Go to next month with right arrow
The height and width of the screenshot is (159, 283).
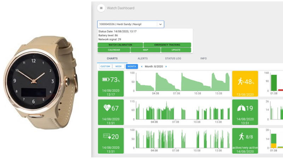(x=166, y=66)
